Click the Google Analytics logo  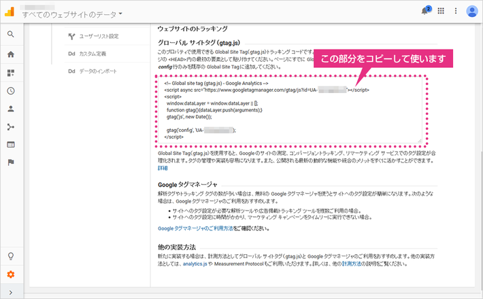pos(10,12)
